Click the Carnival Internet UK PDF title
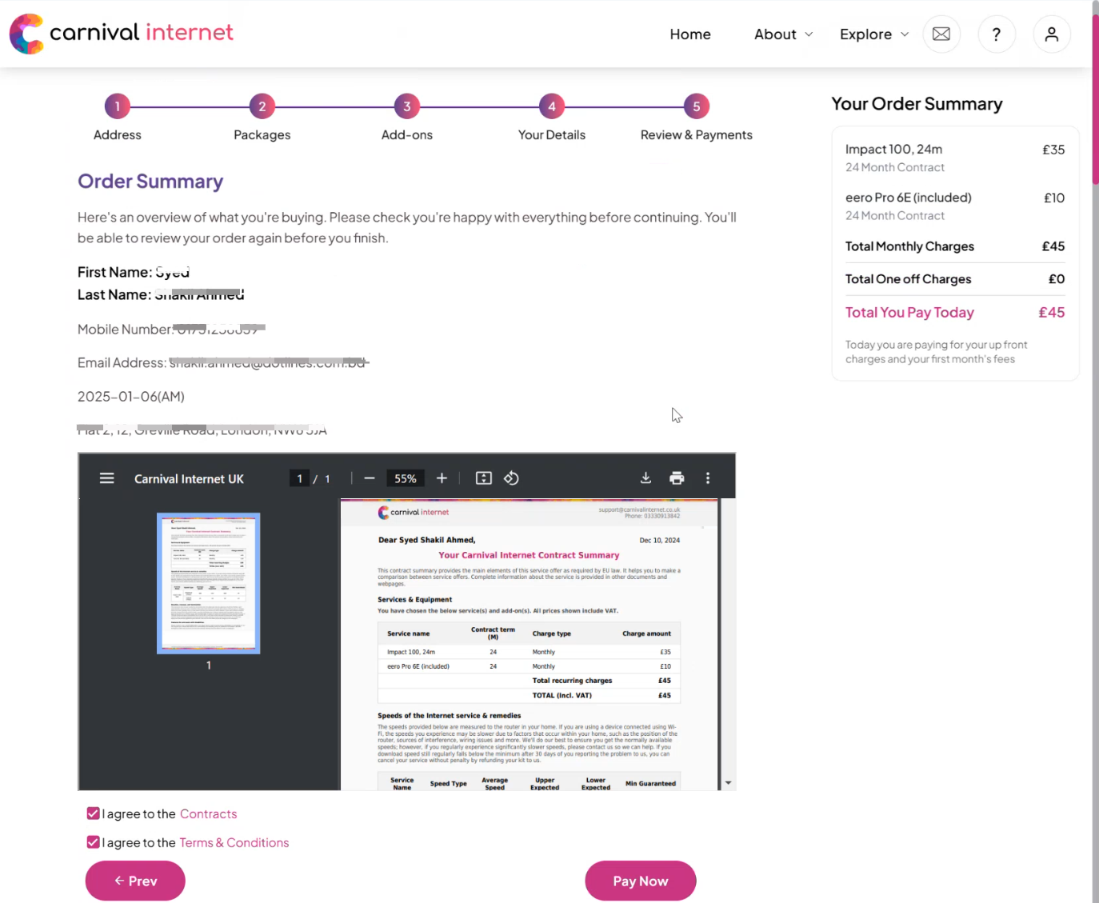The image size is (1099, 903). (189, 479)
